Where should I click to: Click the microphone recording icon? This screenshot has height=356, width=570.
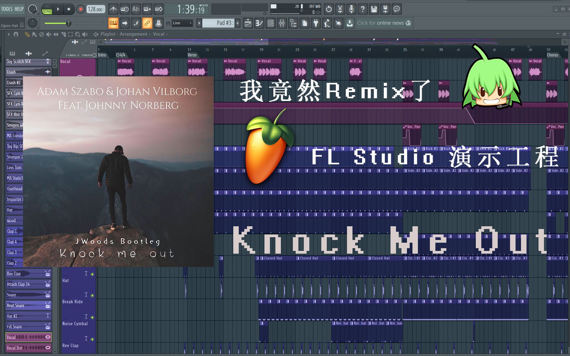(x=351, y=9)
